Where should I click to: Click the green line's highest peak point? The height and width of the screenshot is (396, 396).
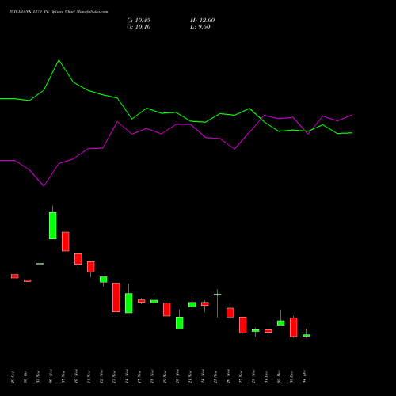[x=59, y=60]
